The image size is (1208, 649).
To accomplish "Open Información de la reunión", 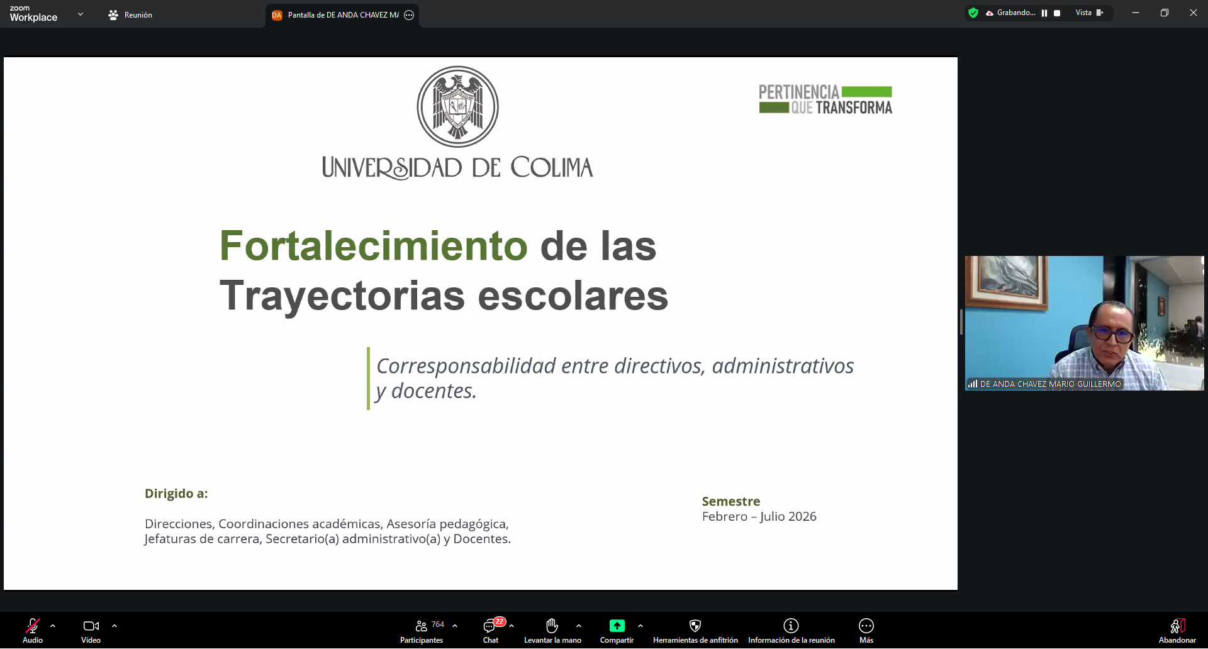I will tap(791, 630).
